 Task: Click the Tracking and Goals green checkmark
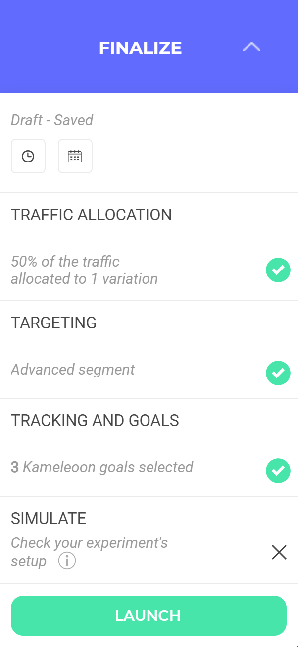click(278, 471)
